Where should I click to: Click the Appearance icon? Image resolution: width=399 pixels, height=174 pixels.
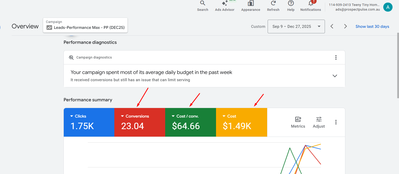pos(251,3)
